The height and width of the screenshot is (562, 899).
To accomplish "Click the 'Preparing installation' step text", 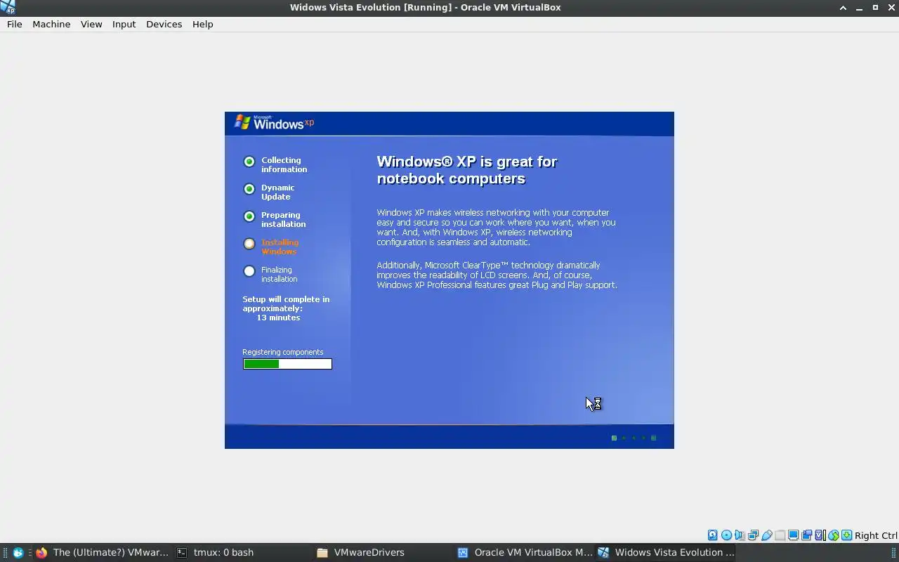I will (x=284, y=219).
